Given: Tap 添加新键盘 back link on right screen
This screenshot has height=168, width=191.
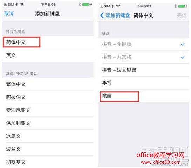Looking at the screenshot, I should [x=117, y=15].
